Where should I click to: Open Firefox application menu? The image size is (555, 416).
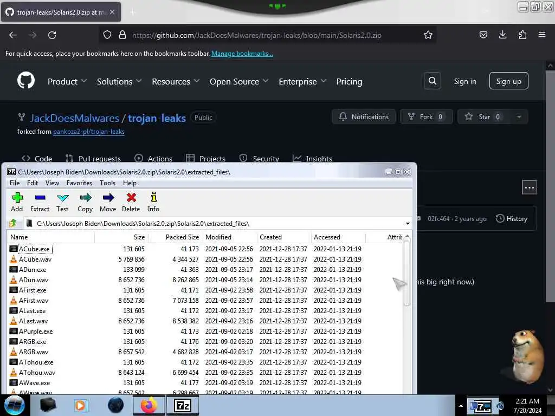point(541,35)
